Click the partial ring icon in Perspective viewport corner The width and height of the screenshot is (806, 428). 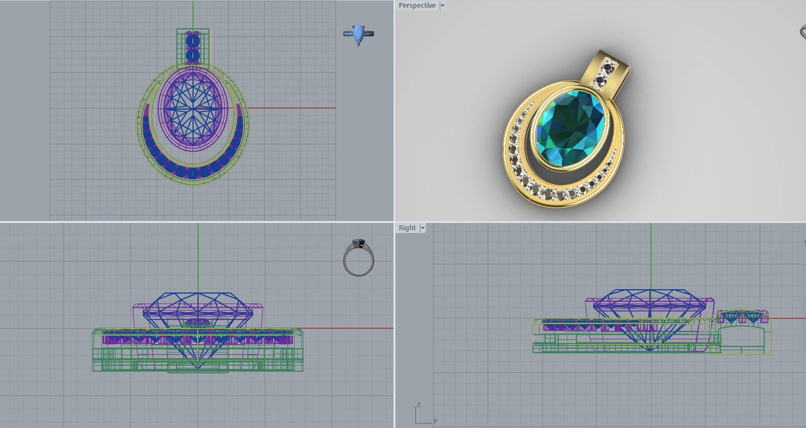point(803,32)
